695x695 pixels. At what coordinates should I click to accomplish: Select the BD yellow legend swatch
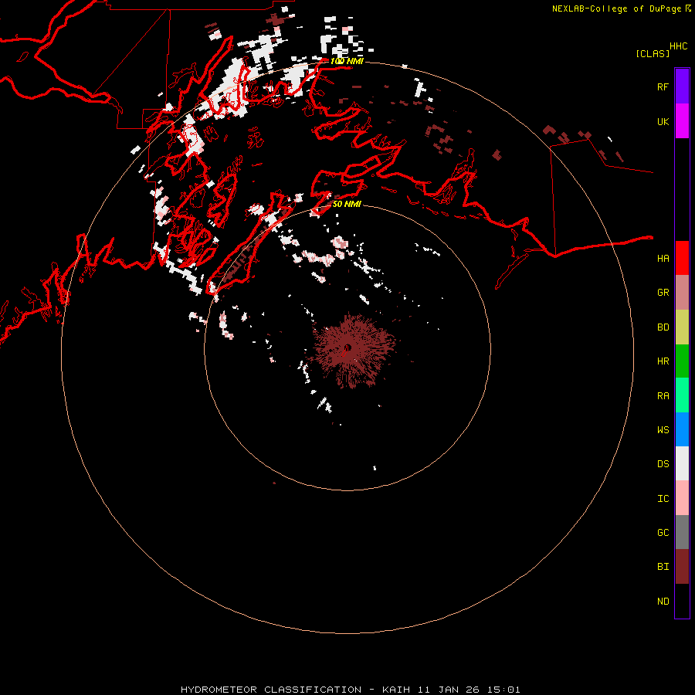(682, 327)
